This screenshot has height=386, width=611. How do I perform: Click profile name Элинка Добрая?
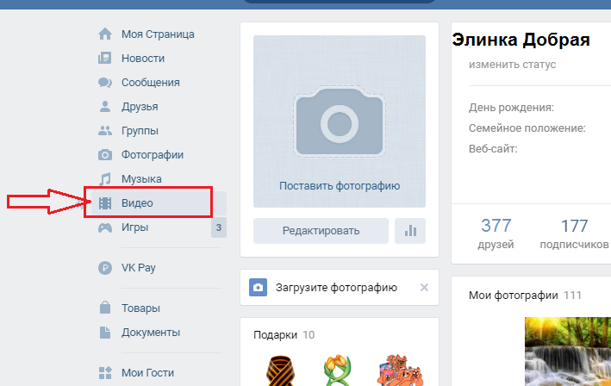coord(521,40)
